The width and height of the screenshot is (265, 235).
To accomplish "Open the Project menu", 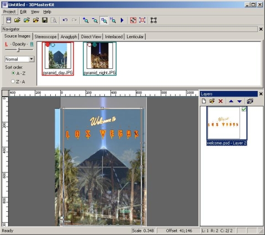I will [x=9, y=12].
